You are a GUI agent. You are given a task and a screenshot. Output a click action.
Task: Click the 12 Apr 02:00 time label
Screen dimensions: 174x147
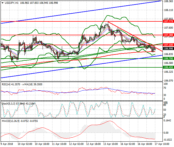[76, 144]
